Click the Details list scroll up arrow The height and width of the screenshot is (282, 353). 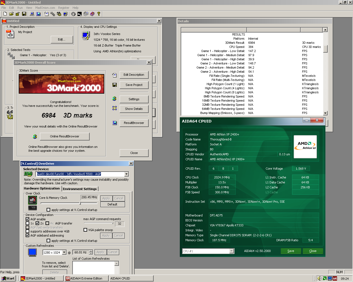click(325, 30)
